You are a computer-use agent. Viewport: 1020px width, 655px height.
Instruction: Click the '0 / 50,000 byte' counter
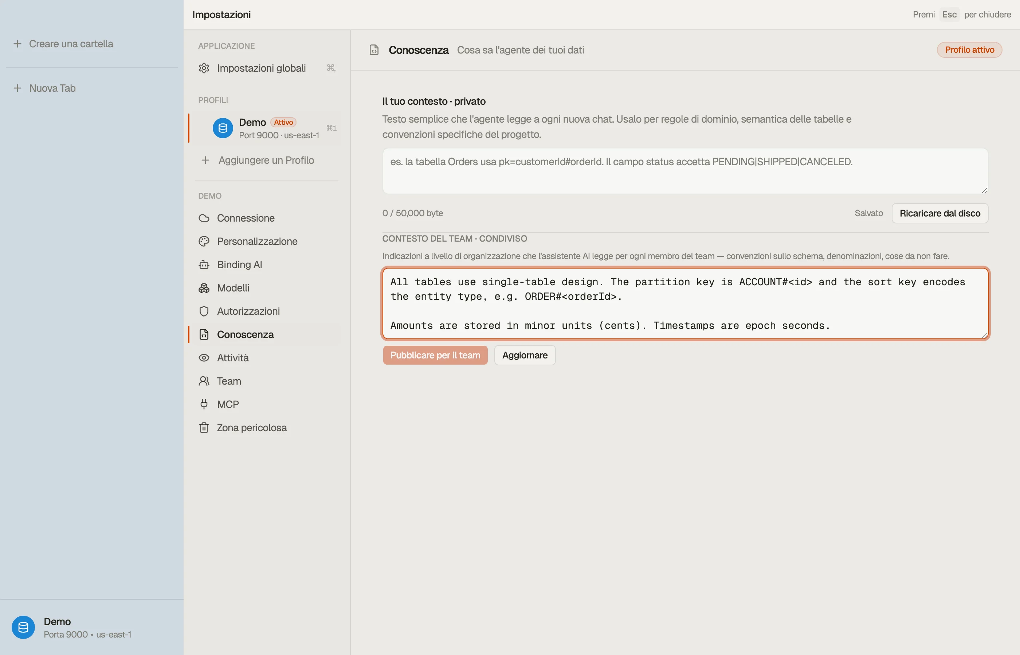(412, 213)
